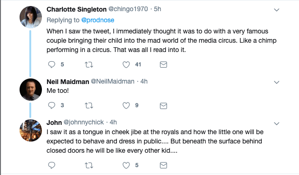Image resolution: width=299 pixels, height=175 pixels.
Task: Like Charlotte Singleton's tweet with 41 likes
Action: coord(126,65)
